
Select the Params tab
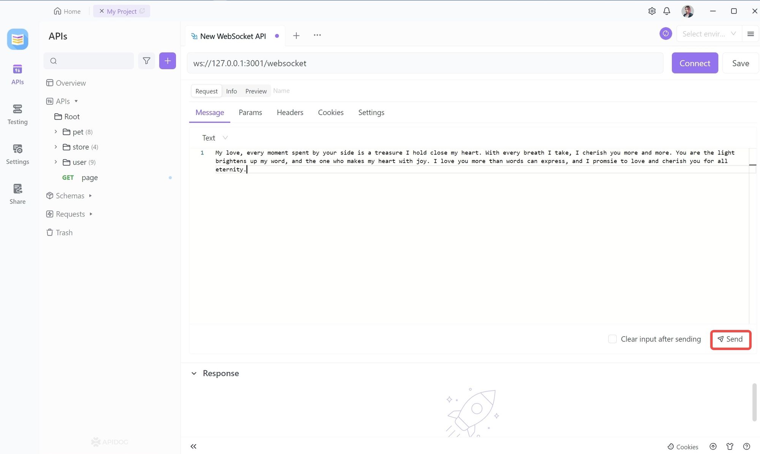tap(250, 112)
